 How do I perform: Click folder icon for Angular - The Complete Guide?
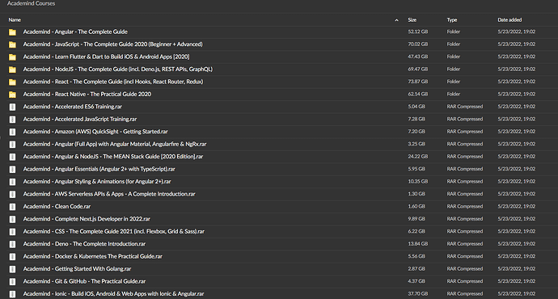pyautogui.click(x=12, y=32)
